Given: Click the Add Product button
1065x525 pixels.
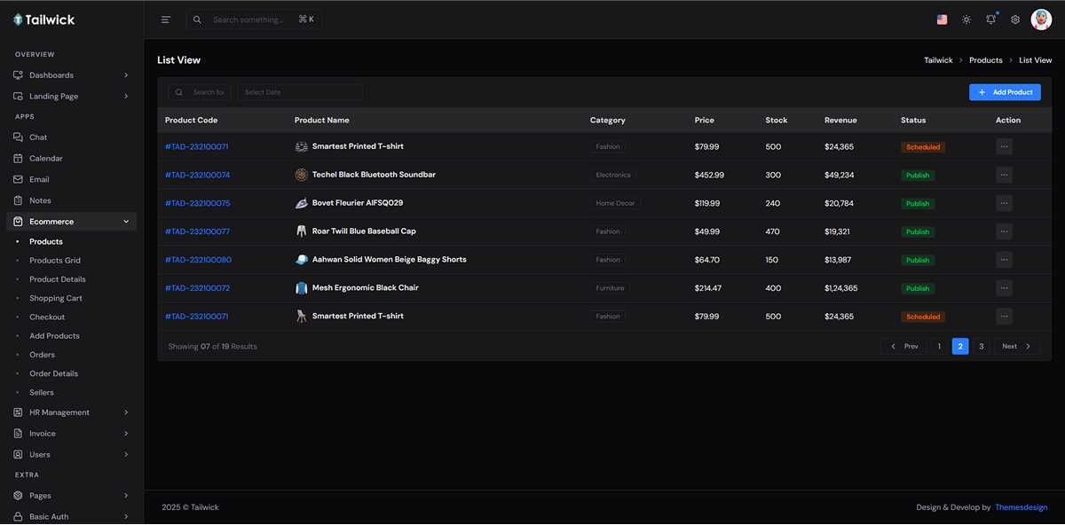Looking at the screenshot, I should pos(1005,92).
